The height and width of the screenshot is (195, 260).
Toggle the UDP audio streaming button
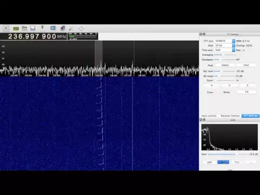click(x=209, y=162)
